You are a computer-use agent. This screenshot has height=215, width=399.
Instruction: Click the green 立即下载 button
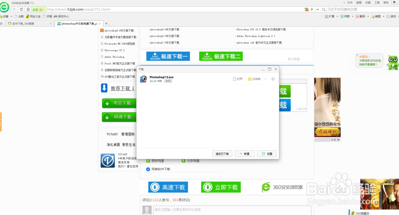click(221, 187)
